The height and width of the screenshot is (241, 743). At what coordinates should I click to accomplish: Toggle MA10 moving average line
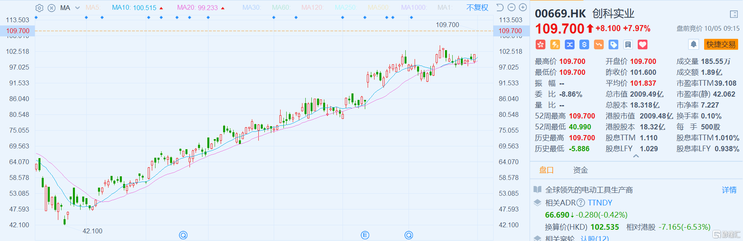[x=134, y=8]
